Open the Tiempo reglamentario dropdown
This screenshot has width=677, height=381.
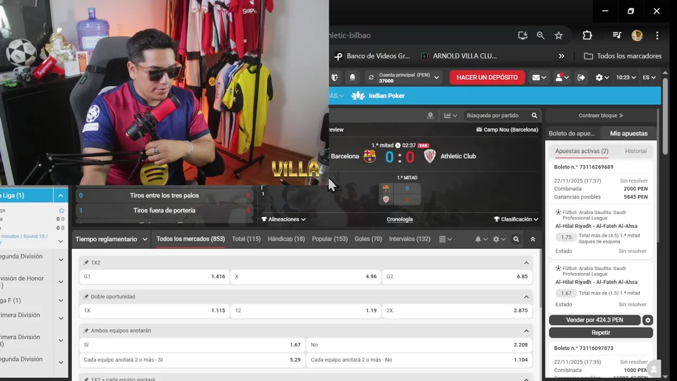click(x=111, y=239)
